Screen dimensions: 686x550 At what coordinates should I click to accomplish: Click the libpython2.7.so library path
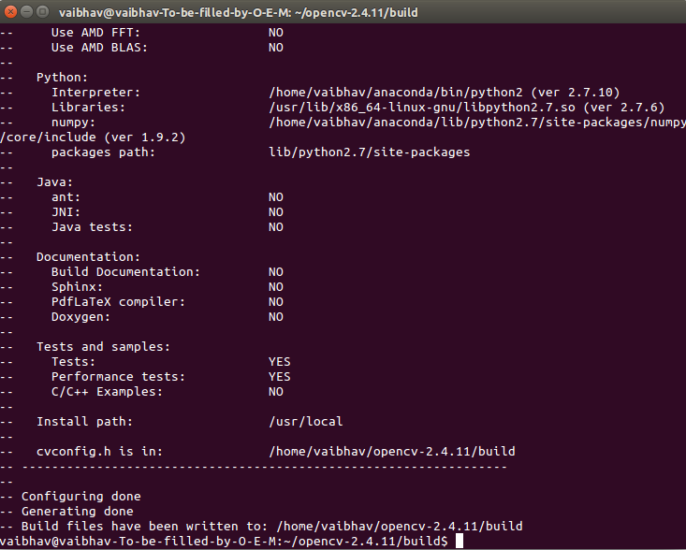[414, 107]
